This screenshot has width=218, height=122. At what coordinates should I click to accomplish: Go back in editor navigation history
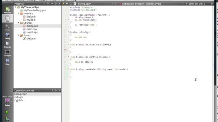pos(63,4)
